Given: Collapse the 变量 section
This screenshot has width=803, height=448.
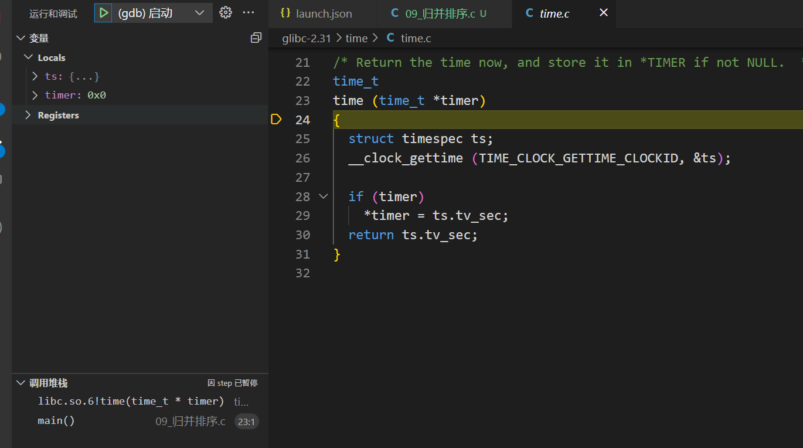Looking at the screenshot, I should tap(21, 38).
